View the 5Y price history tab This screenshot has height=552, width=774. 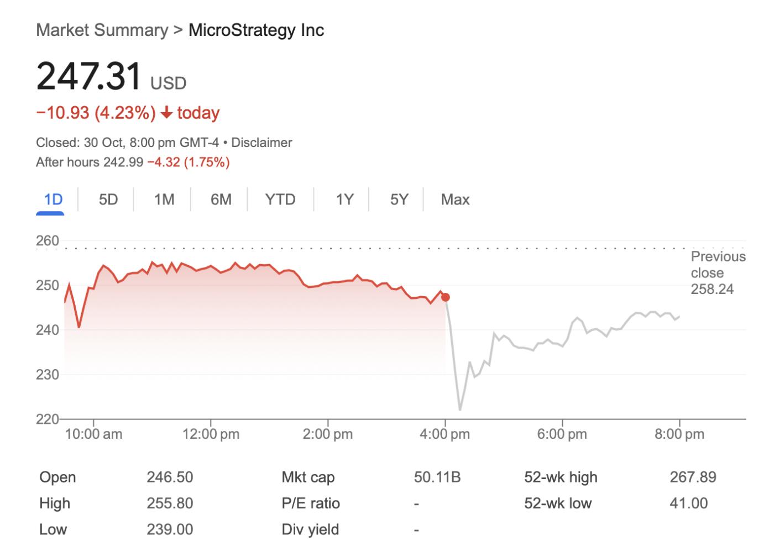pos(399,199)
